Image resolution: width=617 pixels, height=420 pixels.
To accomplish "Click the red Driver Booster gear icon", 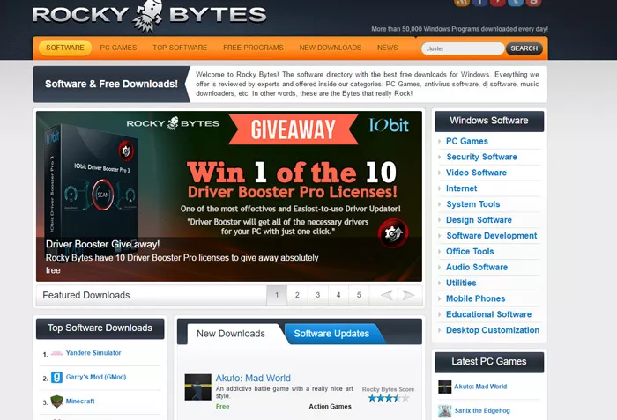I will click(x=393, y=233).
